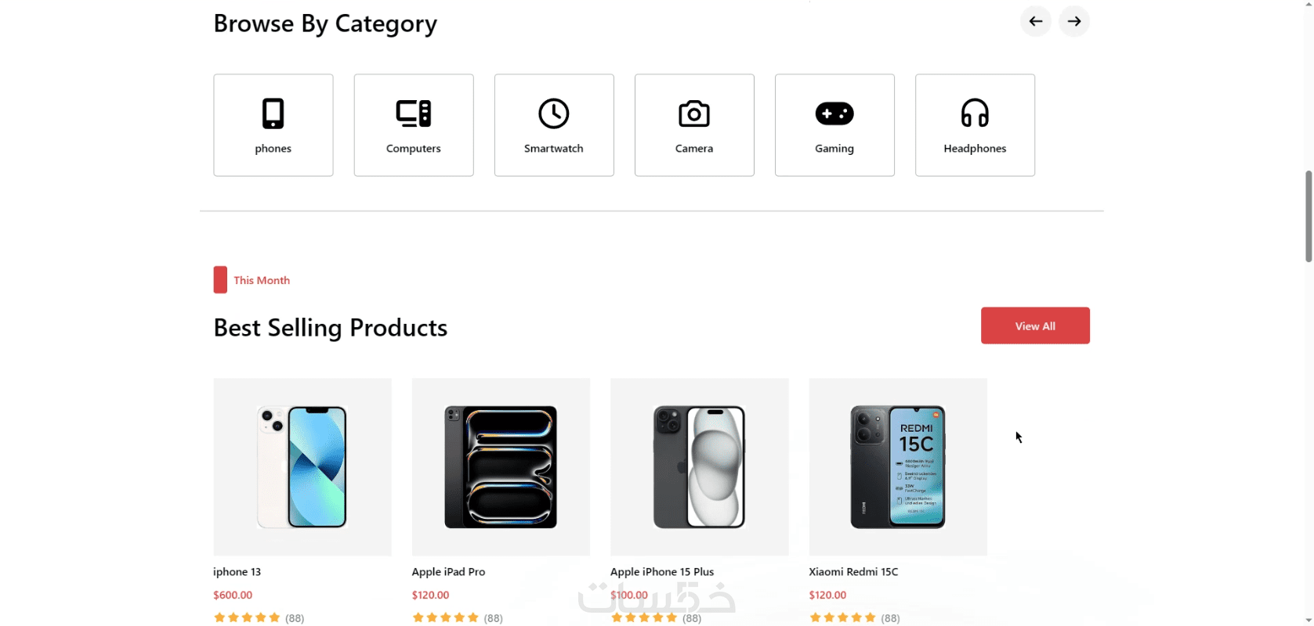This screenshot has height=626, width=1314.
Task: Advance categories with right arrow button
Action: (x=1073, y=21)
